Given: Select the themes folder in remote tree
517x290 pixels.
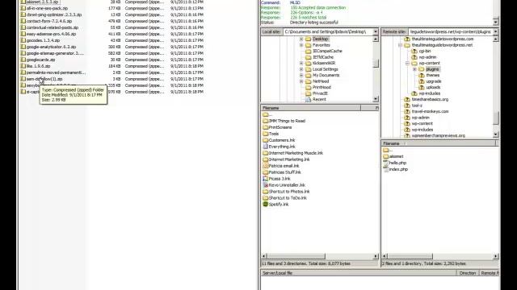Looking at the screenshot, I should (x=433, y=75).
